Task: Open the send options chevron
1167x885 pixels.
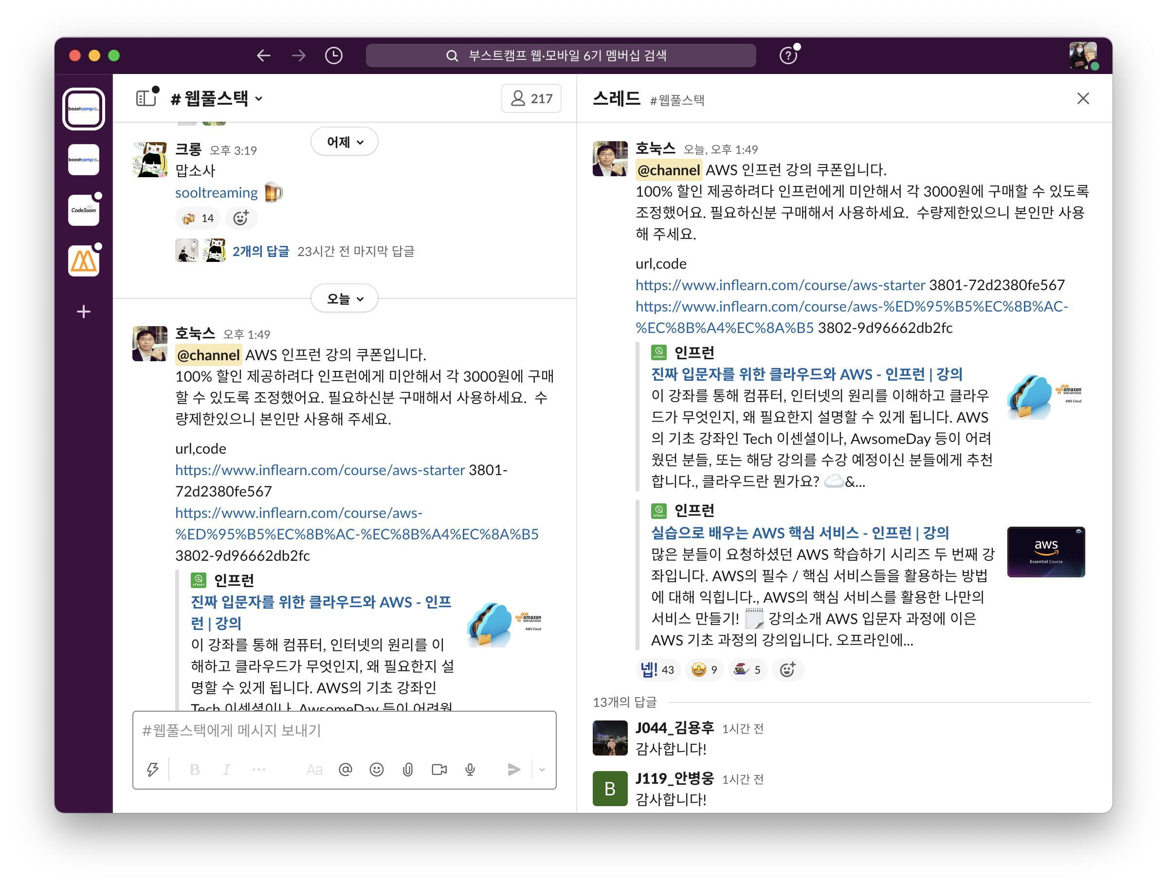Action: [542, 770]
